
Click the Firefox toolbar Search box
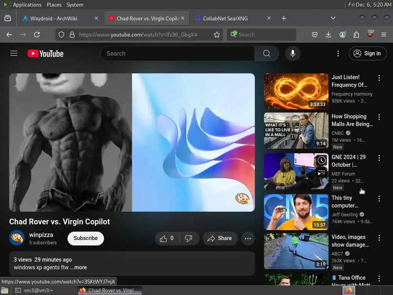(262, 35)
